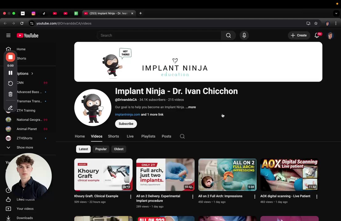Open the recorder drawing pen tool

pyautogui.click(x=10, y=108)
